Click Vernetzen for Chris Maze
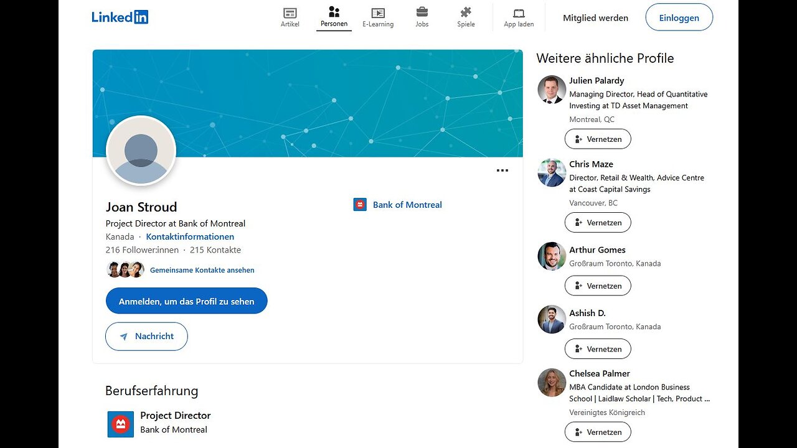The width and height of the screenshot is (797, 448). tap(598, 223)
